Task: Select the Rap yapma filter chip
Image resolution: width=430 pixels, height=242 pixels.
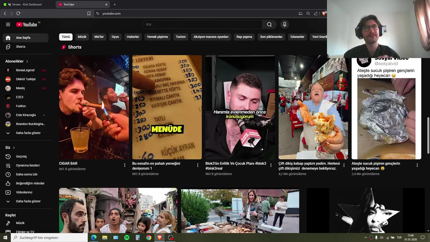Action: click(x=244, y=37)
